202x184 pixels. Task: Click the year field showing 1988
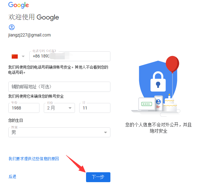[24, 108]
